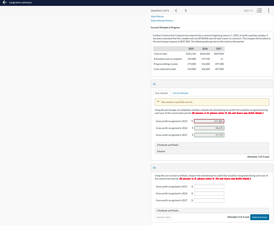274x226 pixels.
Task: Click the Question 4 of 6 label
Action: click(160, 10)
